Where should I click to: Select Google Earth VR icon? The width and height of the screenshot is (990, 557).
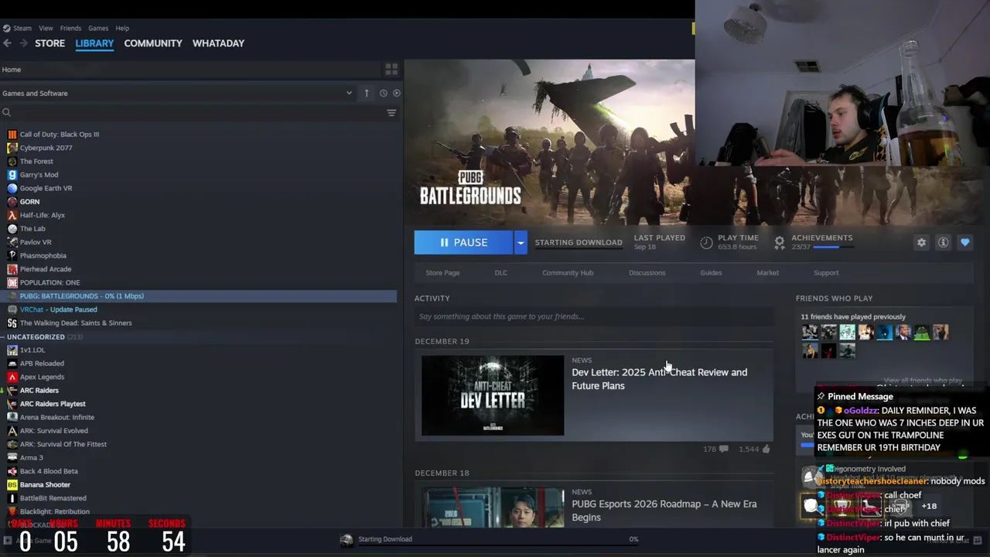[x=12, y=188]
